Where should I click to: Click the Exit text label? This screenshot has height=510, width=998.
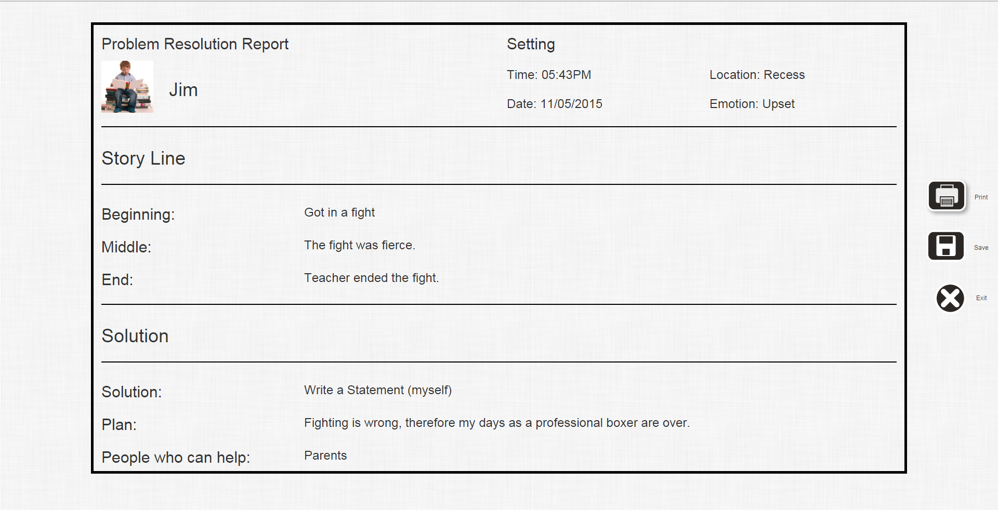[981, 298]
